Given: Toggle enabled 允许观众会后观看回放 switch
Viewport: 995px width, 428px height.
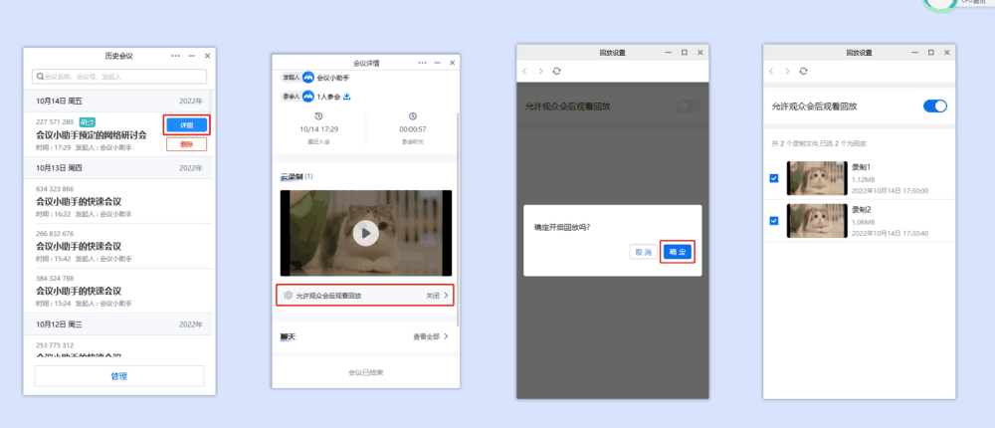Looking at the screenshot, I should click(934, 107).
